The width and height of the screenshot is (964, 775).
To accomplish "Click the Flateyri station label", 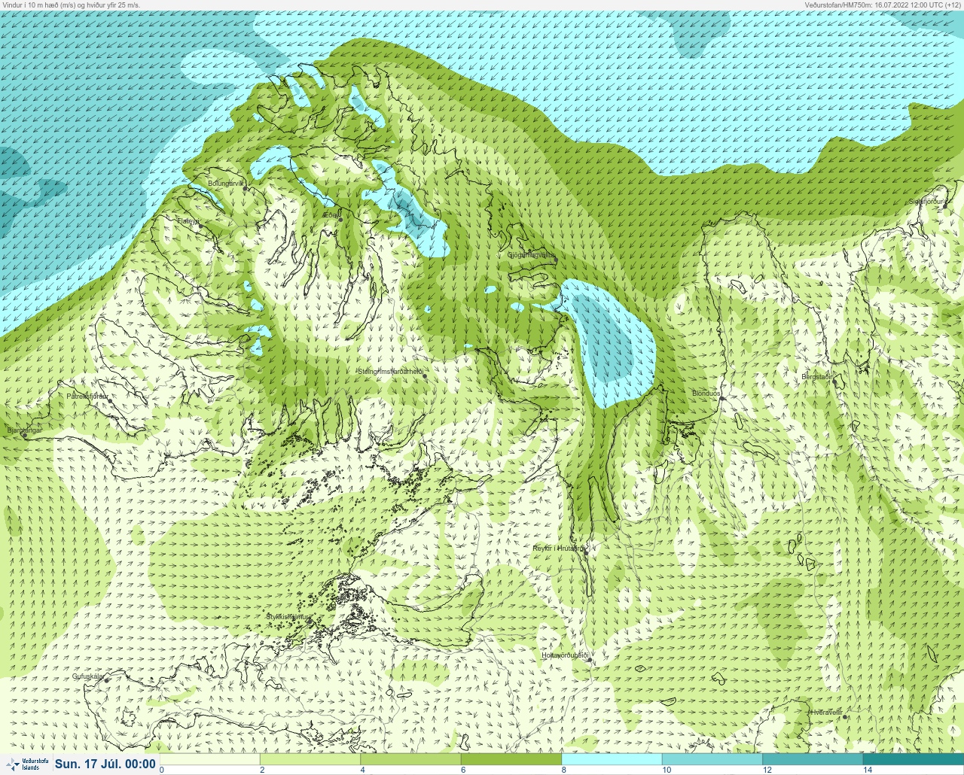I will coord(187,221).
